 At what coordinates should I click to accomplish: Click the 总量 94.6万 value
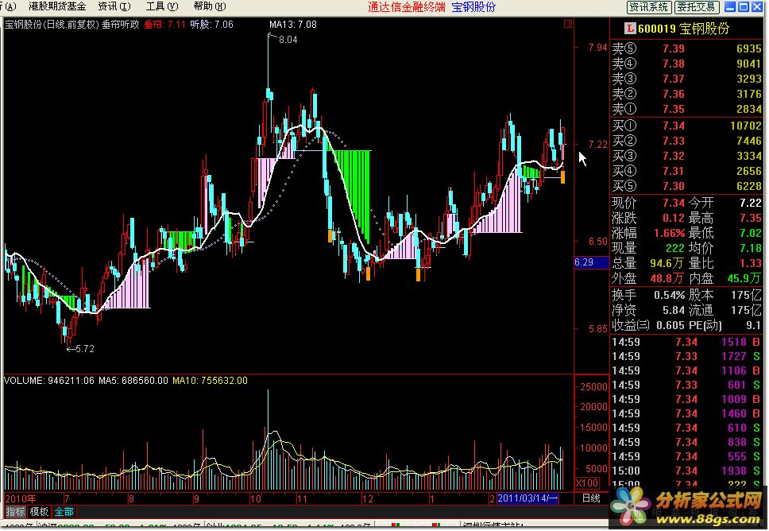pos(667,264)
